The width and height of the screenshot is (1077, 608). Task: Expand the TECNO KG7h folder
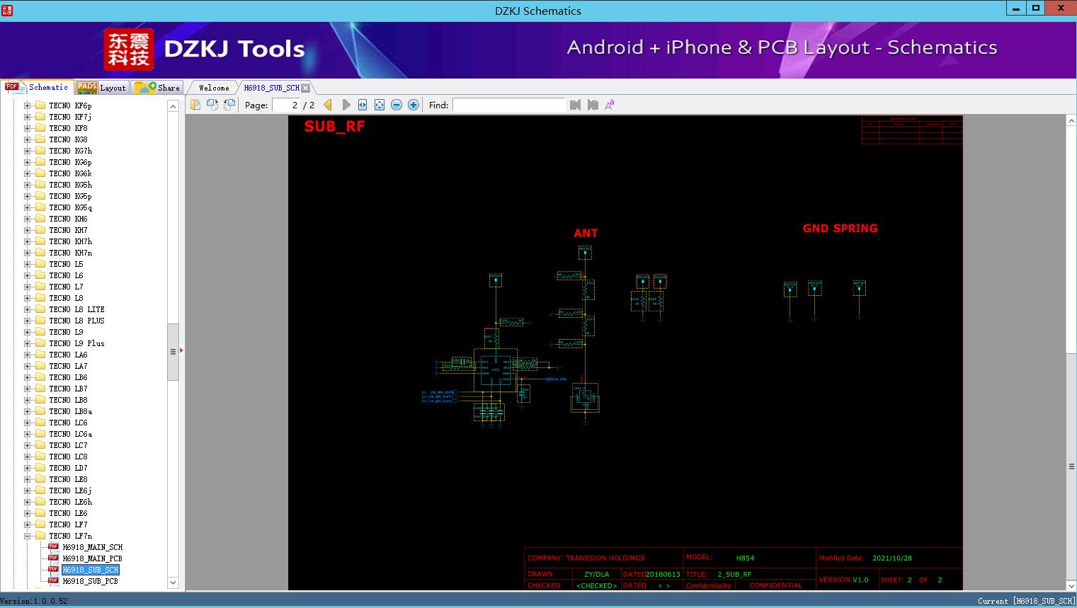pos(27,151)
